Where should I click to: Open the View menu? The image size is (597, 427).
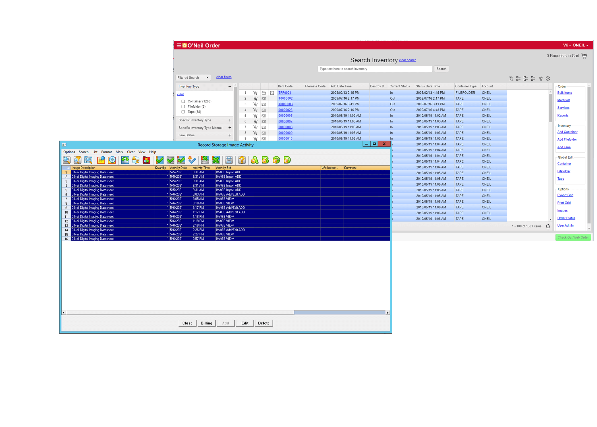[x=142, y=152]
